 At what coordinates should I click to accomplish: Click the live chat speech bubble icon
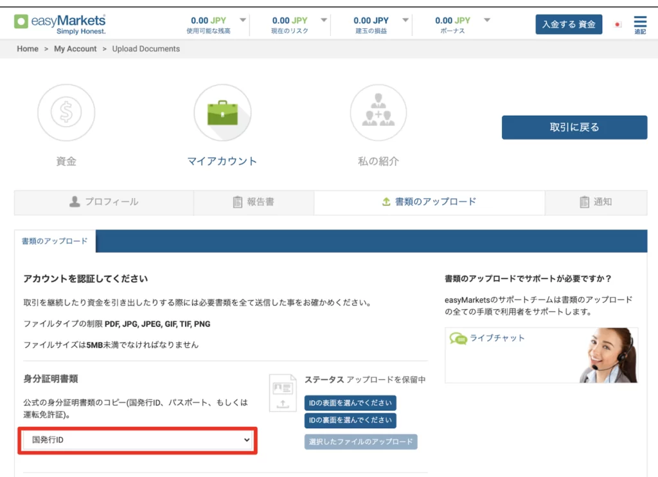(x=458, y=338)
